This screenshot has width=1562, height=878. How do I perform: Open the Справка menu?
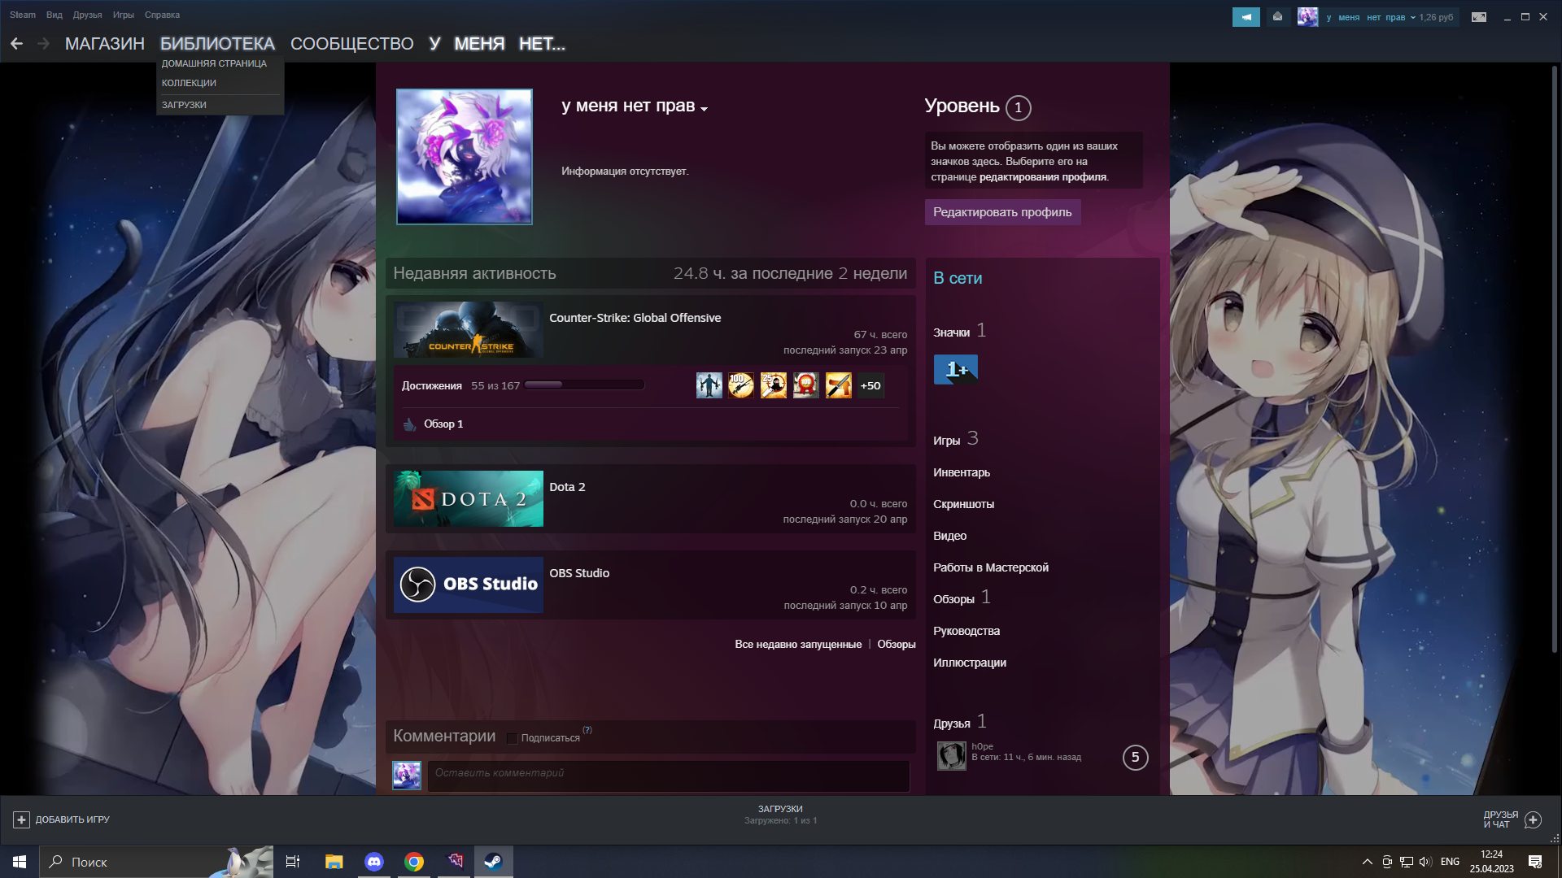162,15
